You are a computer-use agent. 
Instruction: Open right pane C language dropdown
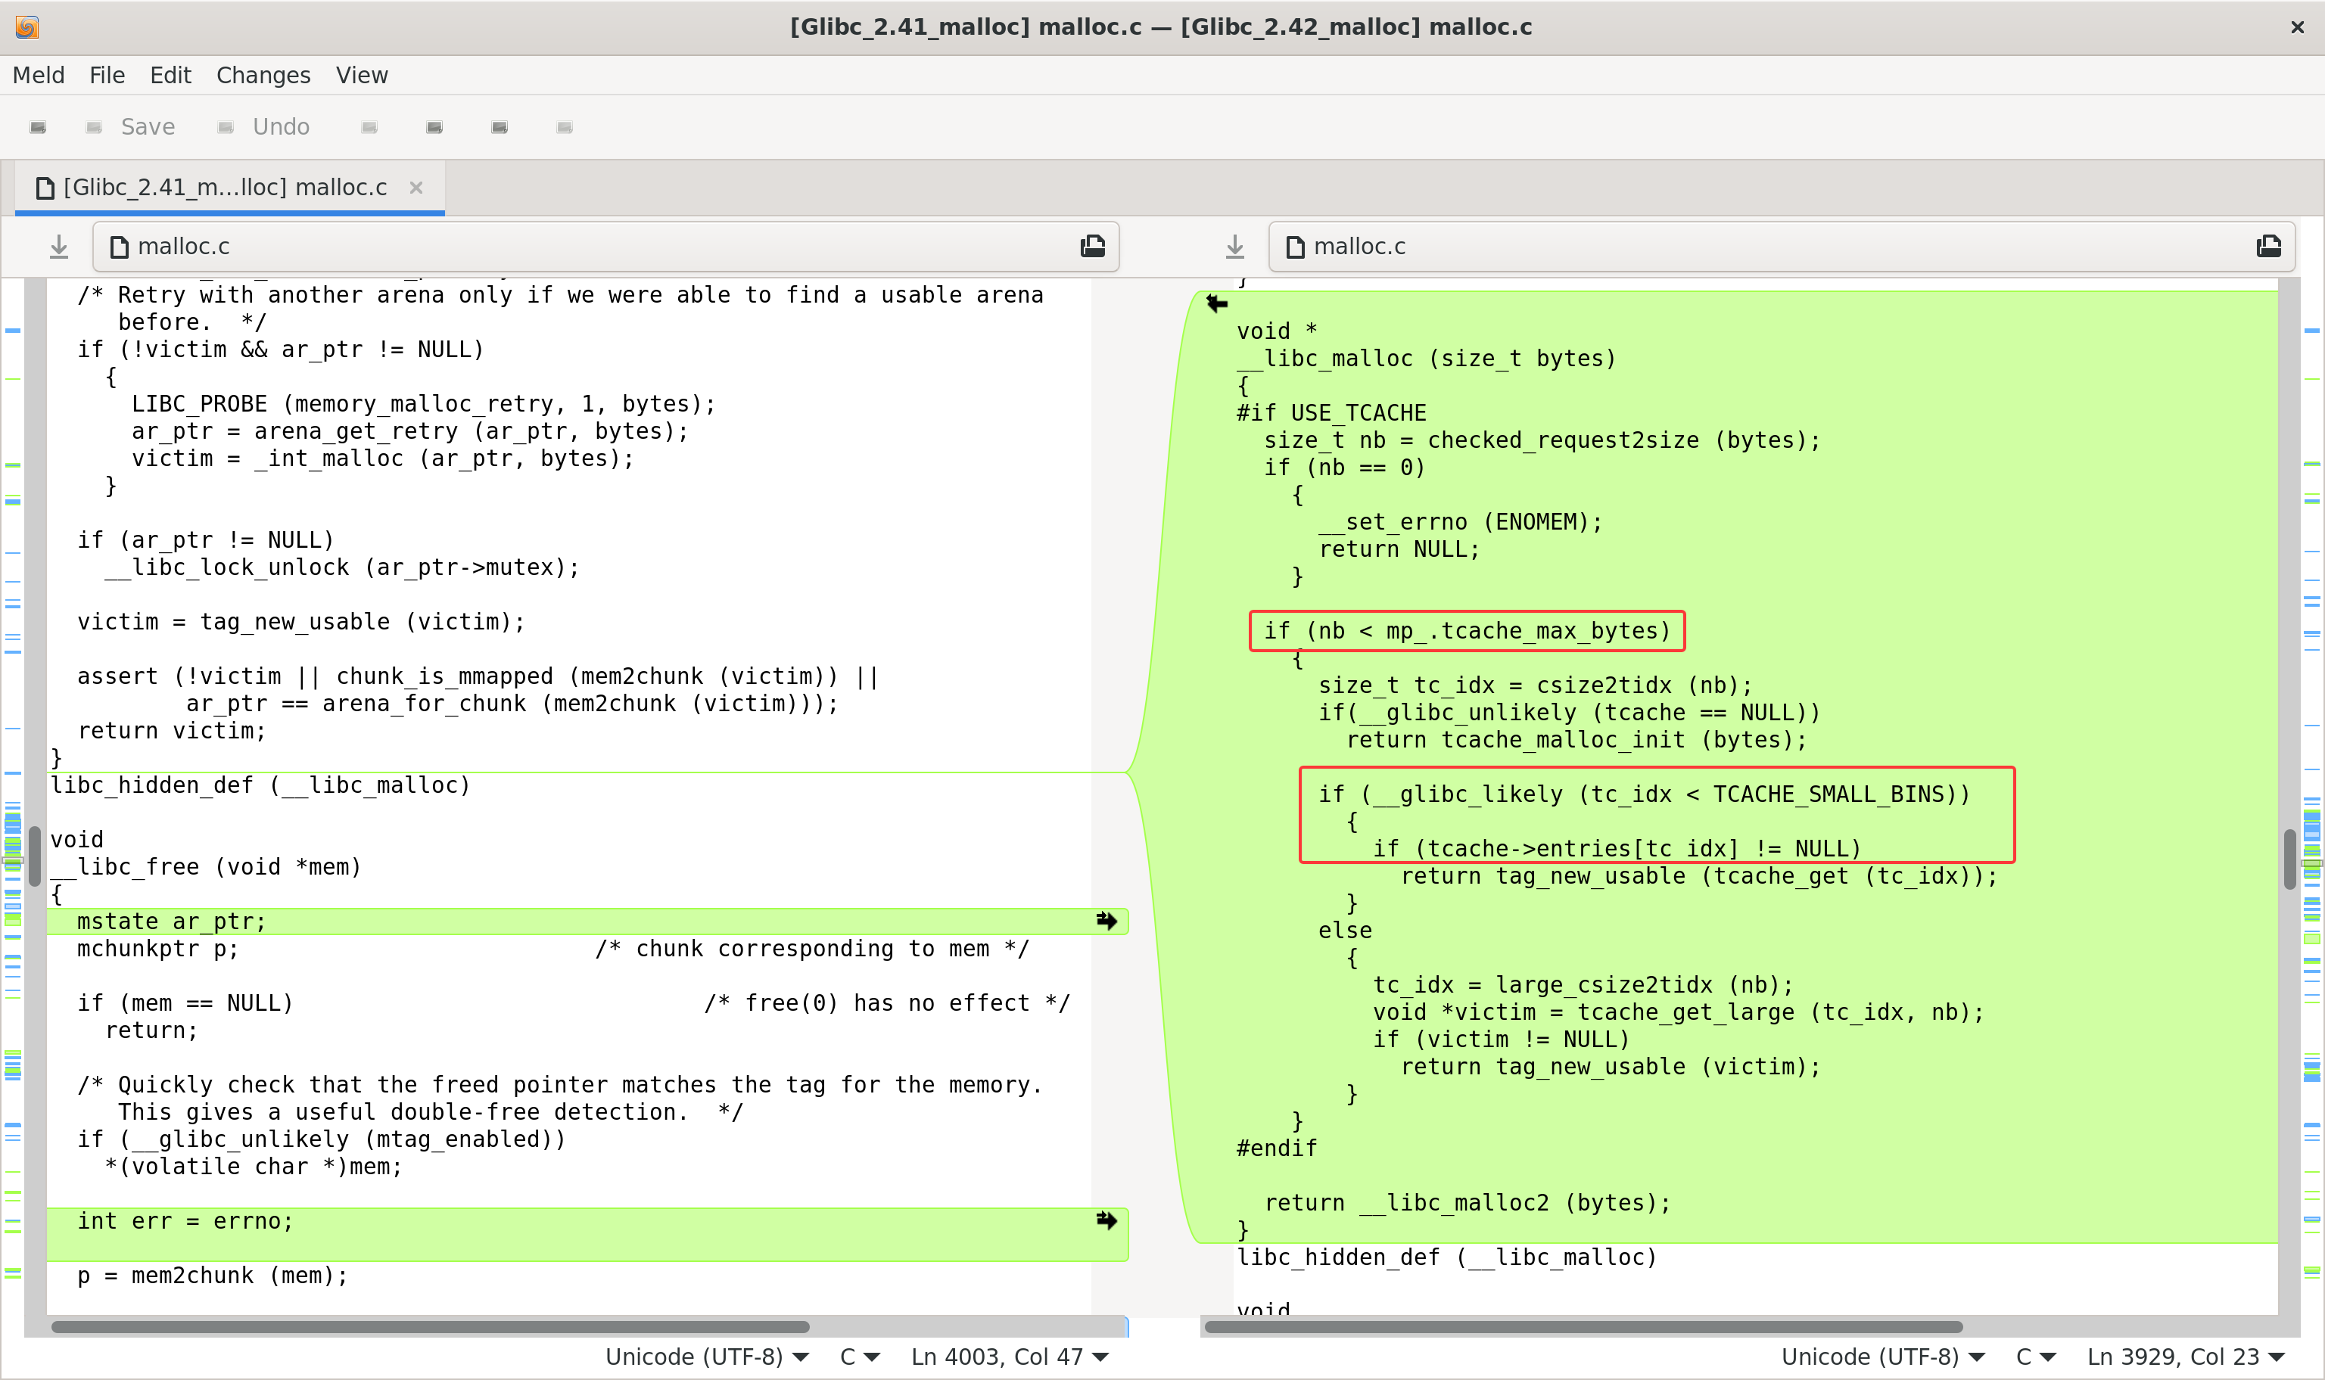coord(2035,1357)
